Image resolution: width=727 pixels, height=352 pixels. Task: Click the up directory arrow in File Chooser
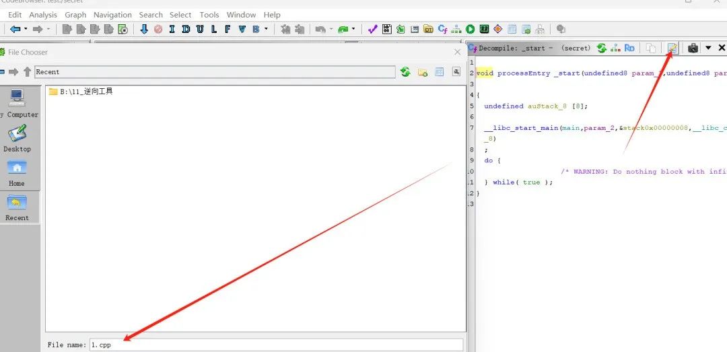tap(27, 72)
